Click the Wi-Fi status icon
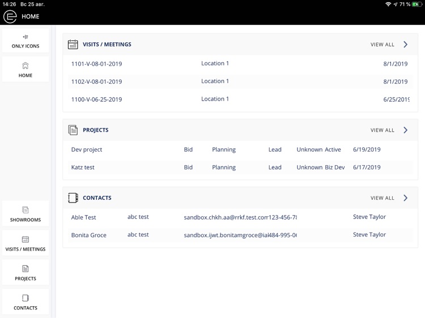425x318 pixels. (388, 5)
